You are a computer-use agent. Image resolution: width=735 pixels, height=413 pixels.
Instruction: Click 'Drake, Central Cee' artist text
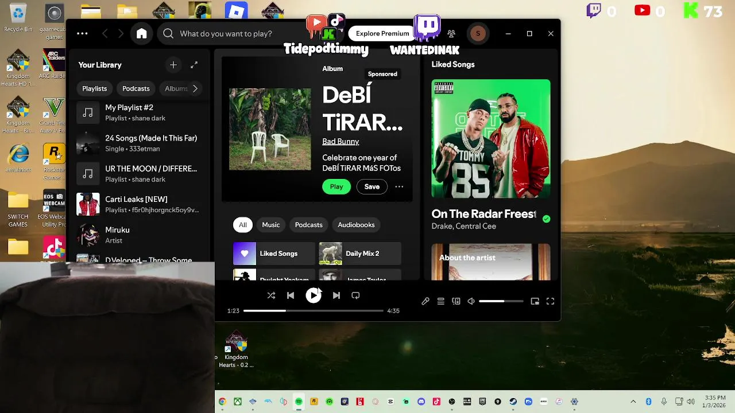tap(463, 226)
